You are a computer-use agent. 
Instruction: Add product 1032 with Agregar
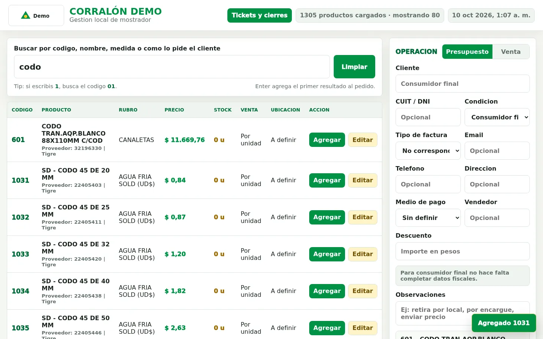tap(327, 217)
